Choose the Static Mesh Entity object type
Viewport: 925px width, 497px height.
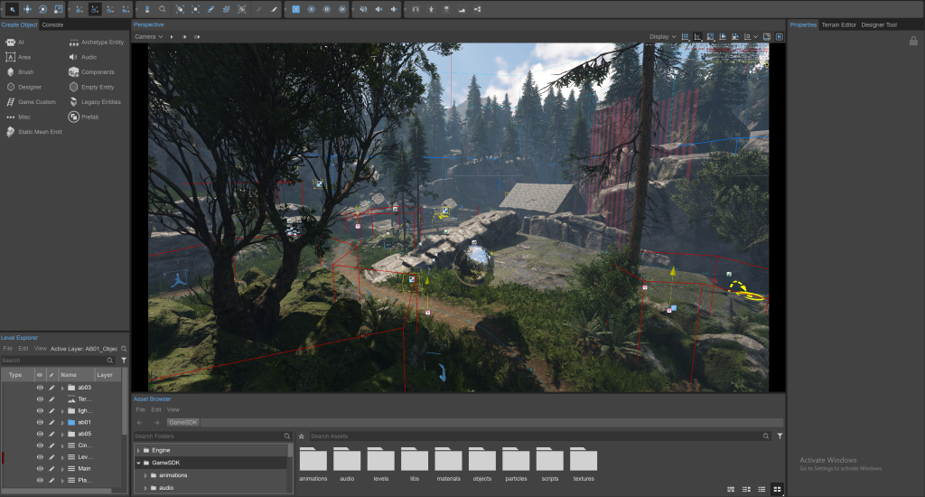point(33,132)
